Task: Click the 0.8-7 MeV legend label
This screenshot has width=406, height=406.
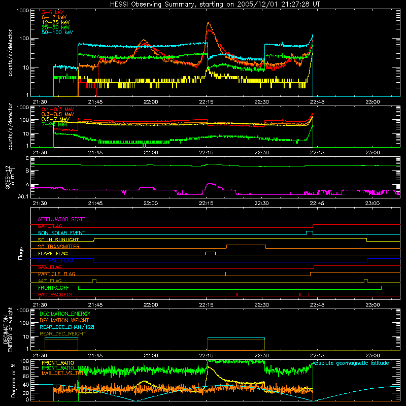Action: coord(56,119)
